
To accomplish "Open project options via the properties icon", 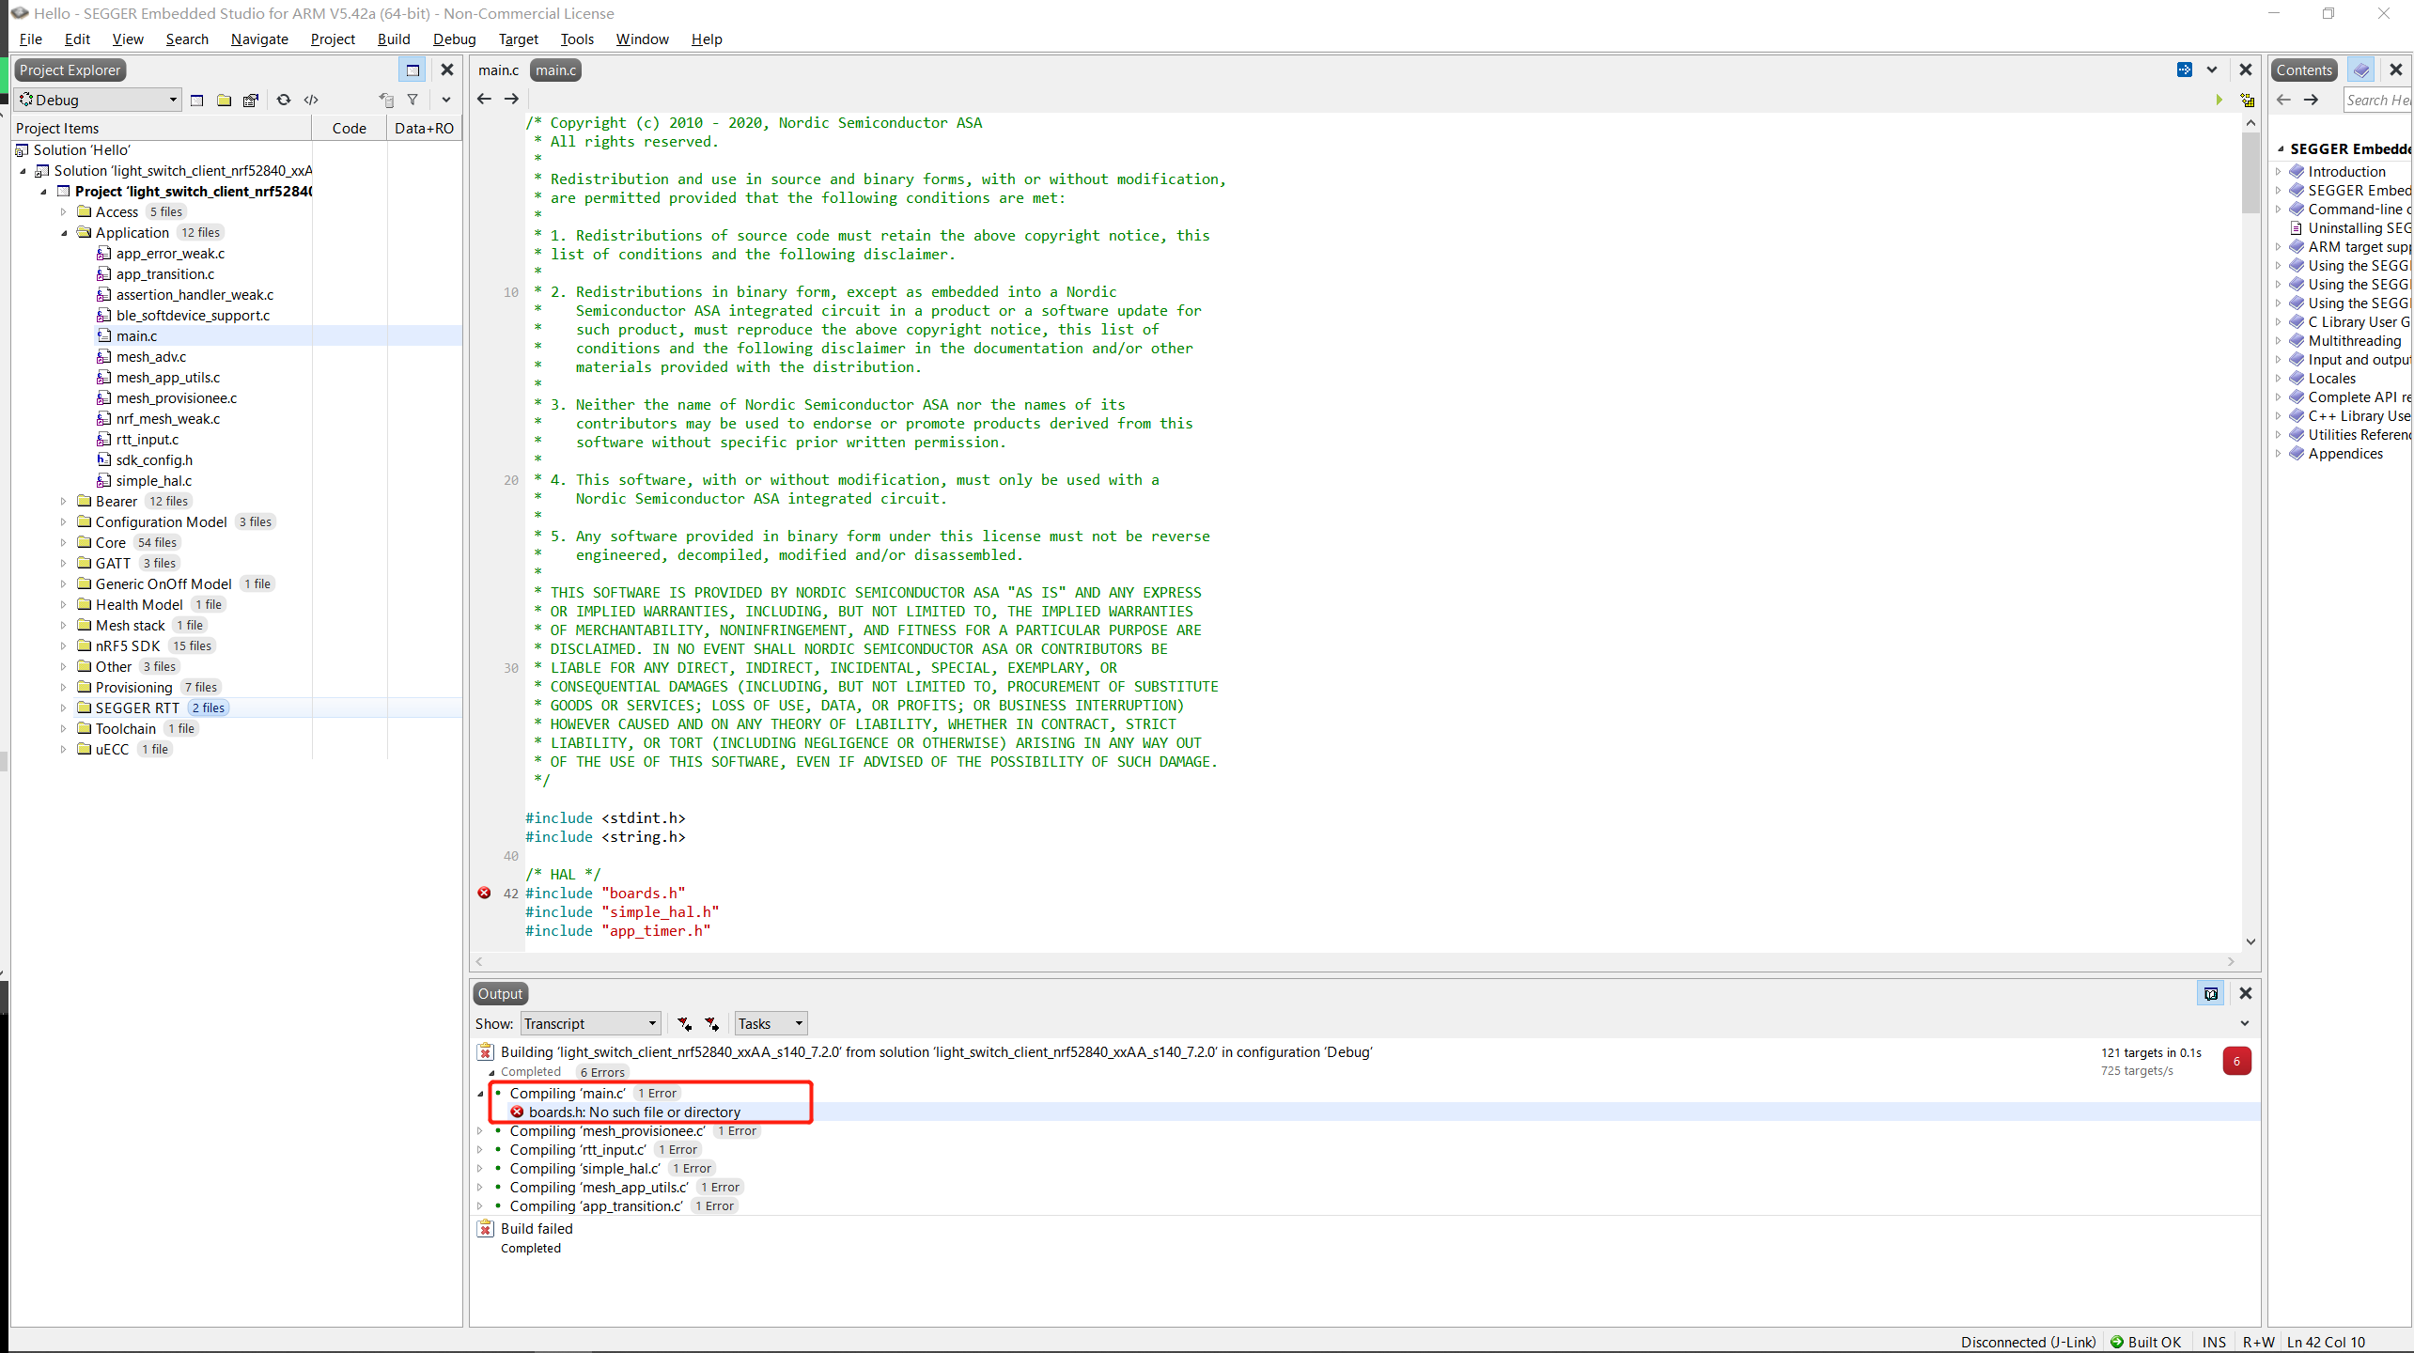I will (x=252, y=100).
